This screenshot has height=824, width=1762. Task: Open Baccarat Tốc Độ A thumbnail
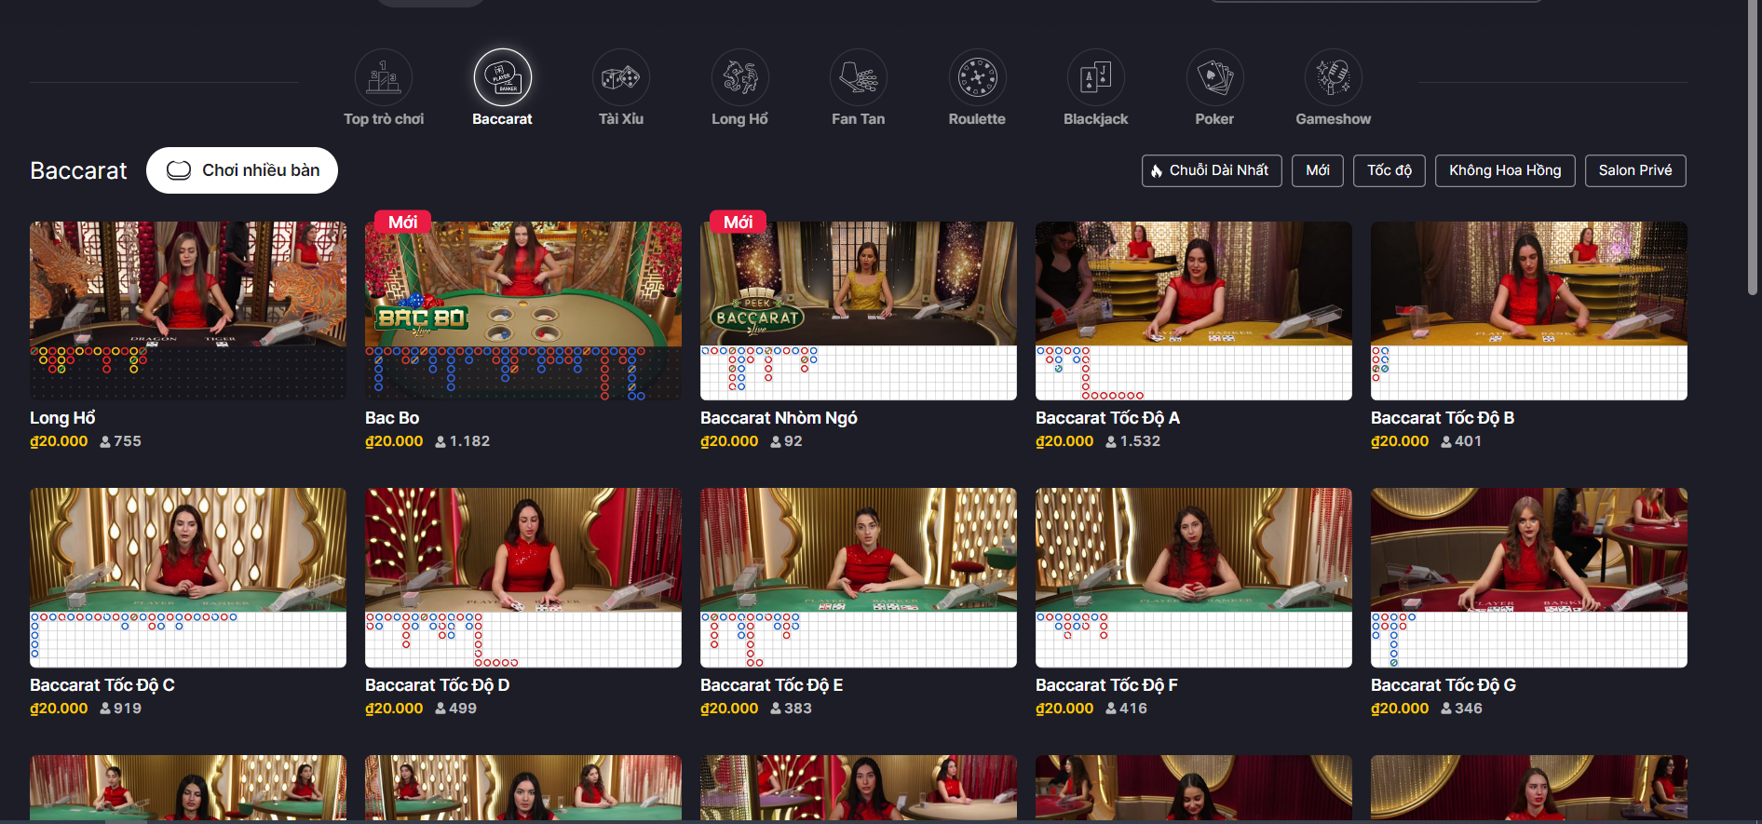tap(1194, 311)
